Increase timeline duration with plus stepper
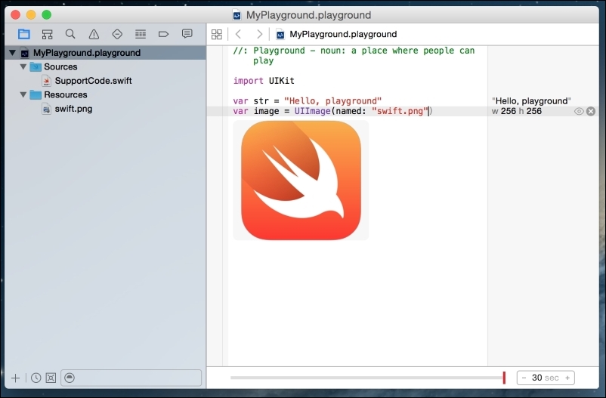 coord(567,378)
